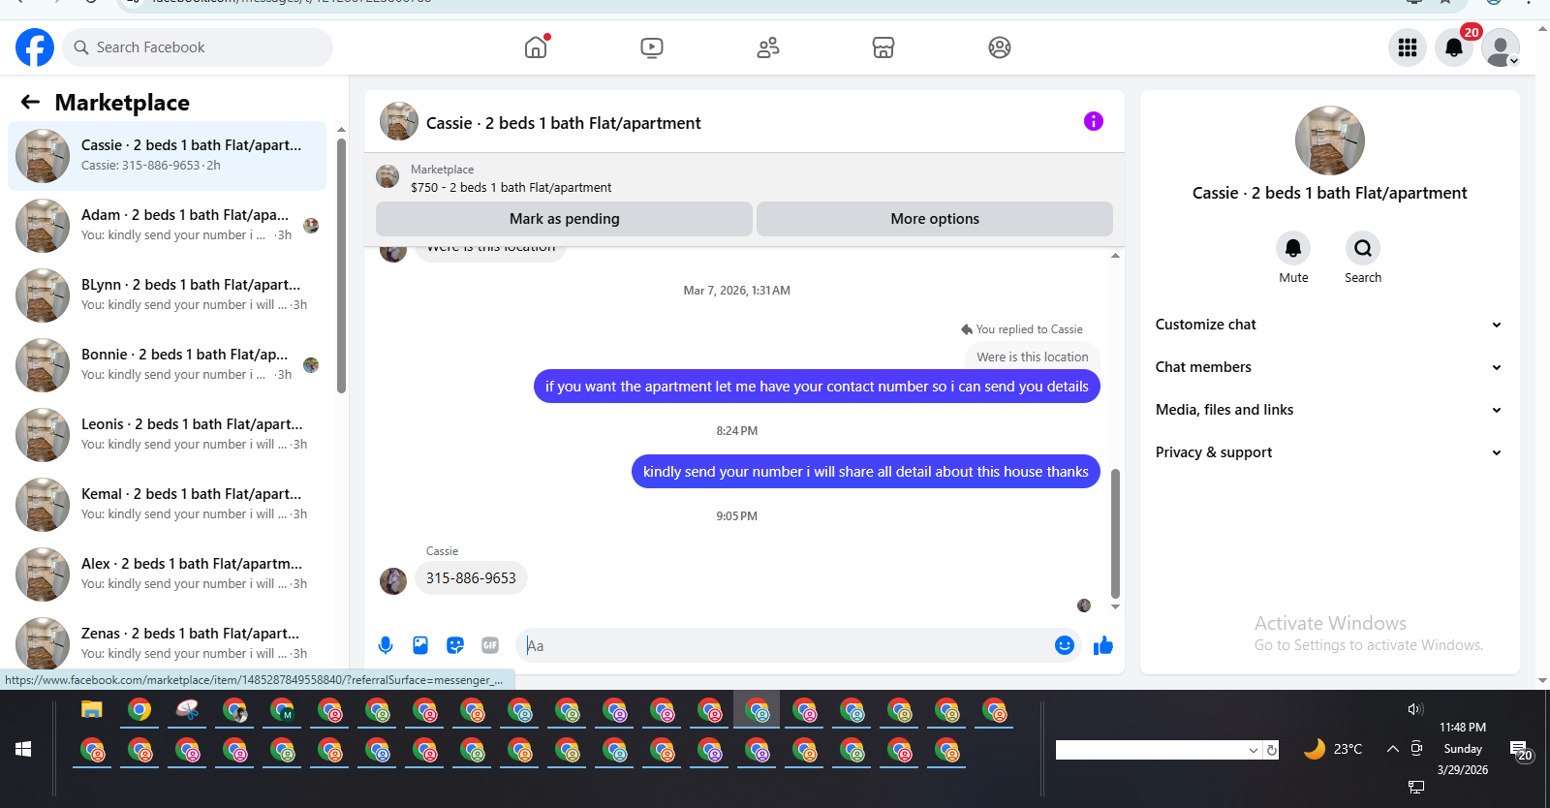Click the quoted reply 'Were is this location'
Image resolution: width=1550 pixels, height=808 pixels.
[1033, 357]
